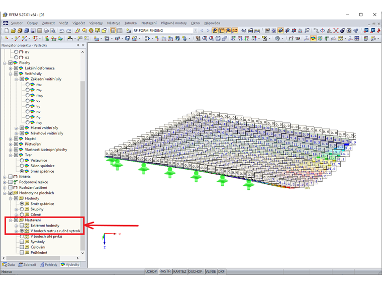Select the nxy radio button
The height and width of the screenshot is (287, 382).
28,122
